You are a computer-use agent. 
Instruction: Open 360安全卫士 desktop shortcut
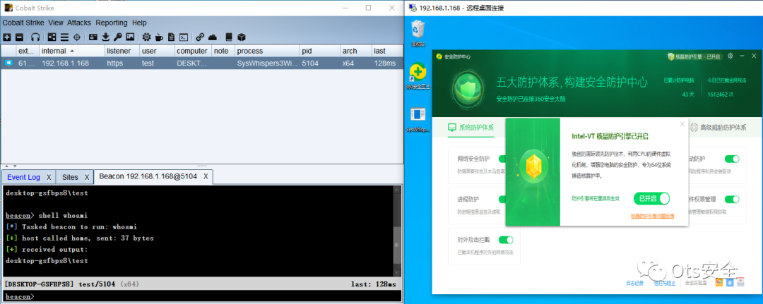[x=418, y=76]
